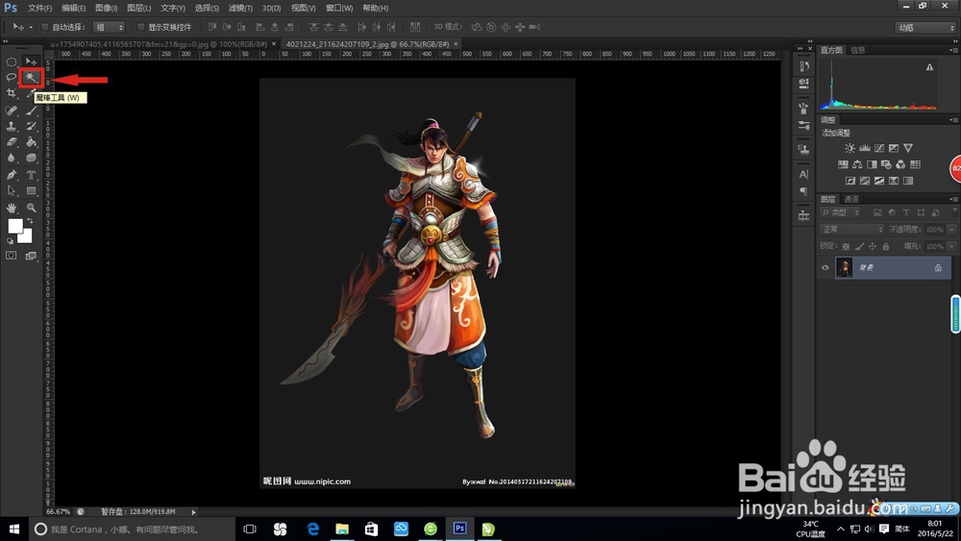Image resolution: width=961 pixels, height=541 pixels.
Task: Select the Hand tool
Action: [x=11, y=209]
